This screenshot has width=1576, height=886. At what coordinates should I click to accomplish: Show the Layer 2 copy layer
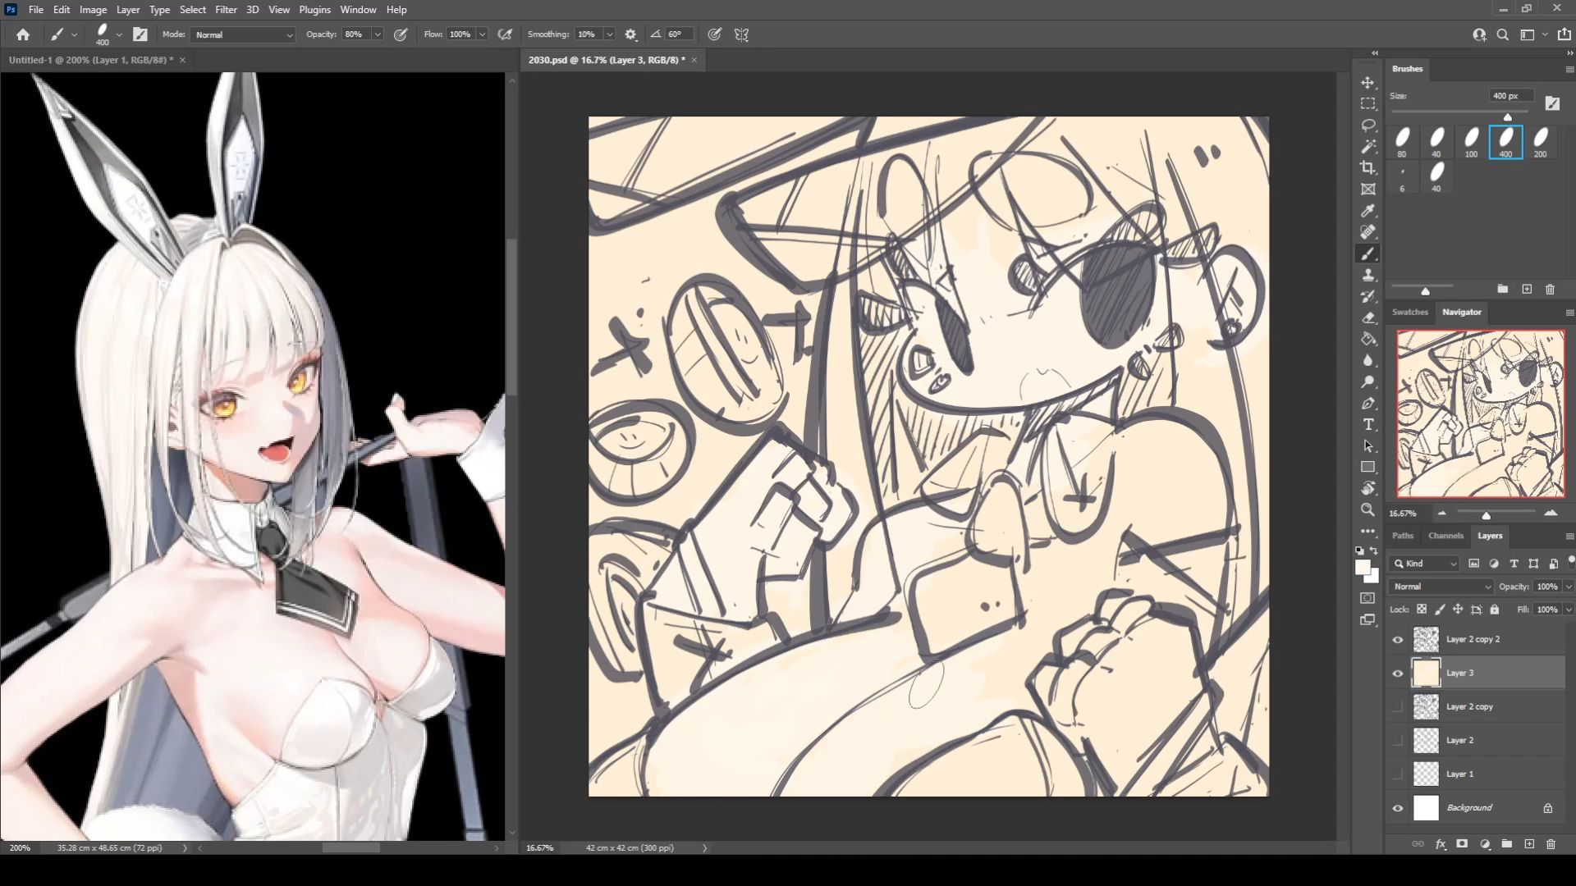(x=1398, y=706)
